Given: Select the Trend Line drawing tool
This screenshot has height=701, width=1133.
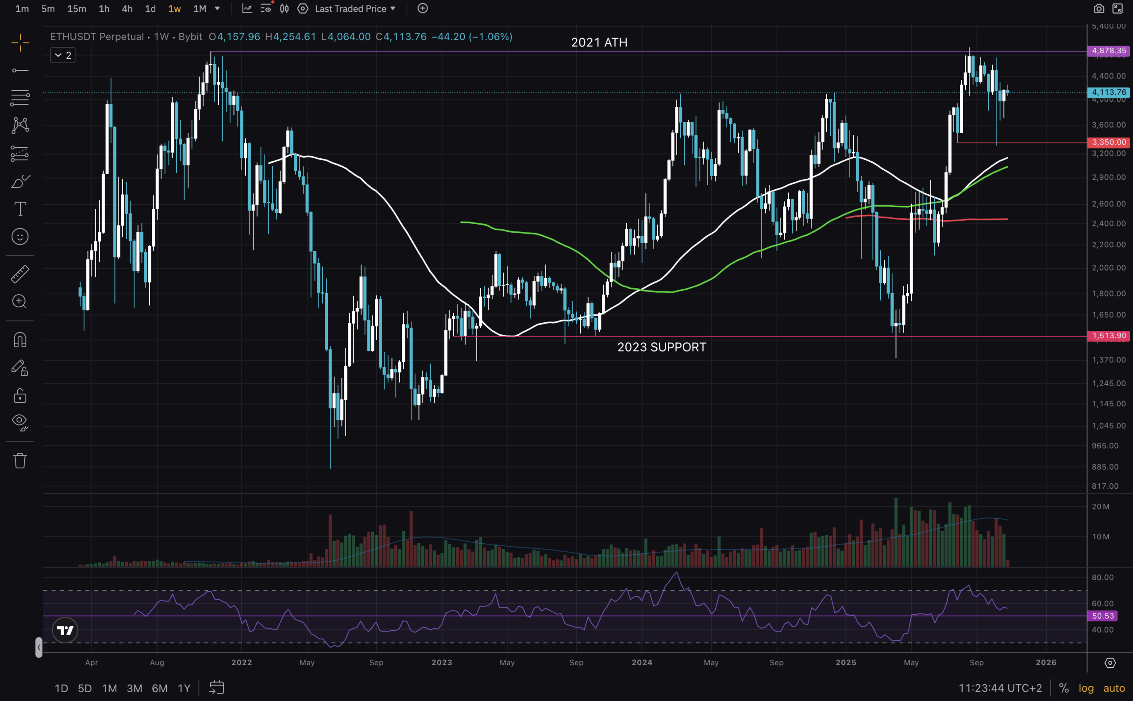Looking at the screenshot, I should [20, 70].
